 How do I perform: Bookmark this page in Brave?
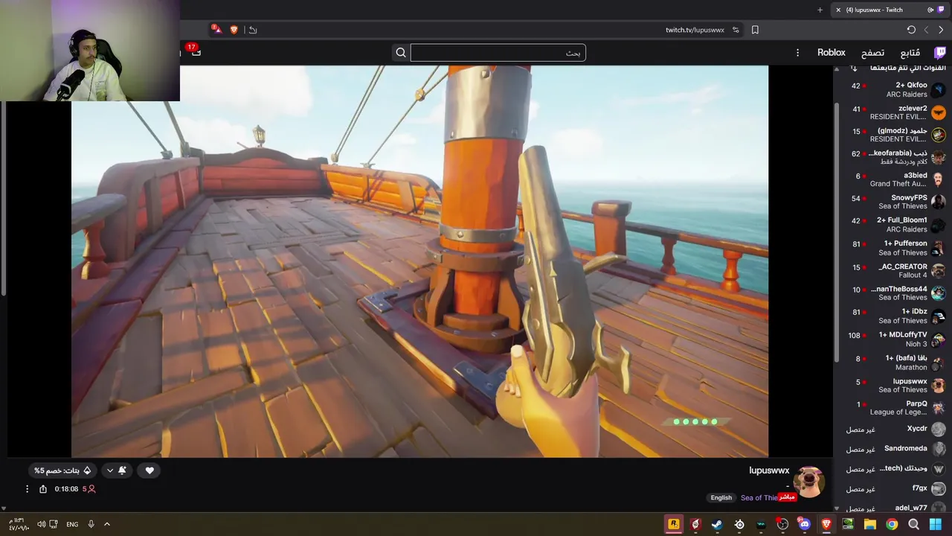click(x=755, y=30)
